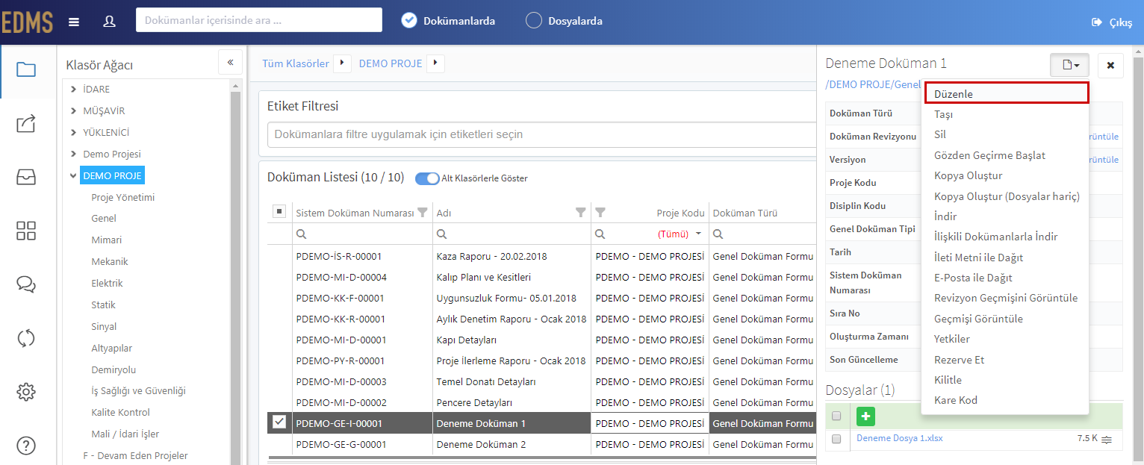The image size is (1144, 465).
Task: Expand the Demo Projesi folder
Action: [73, 155]
